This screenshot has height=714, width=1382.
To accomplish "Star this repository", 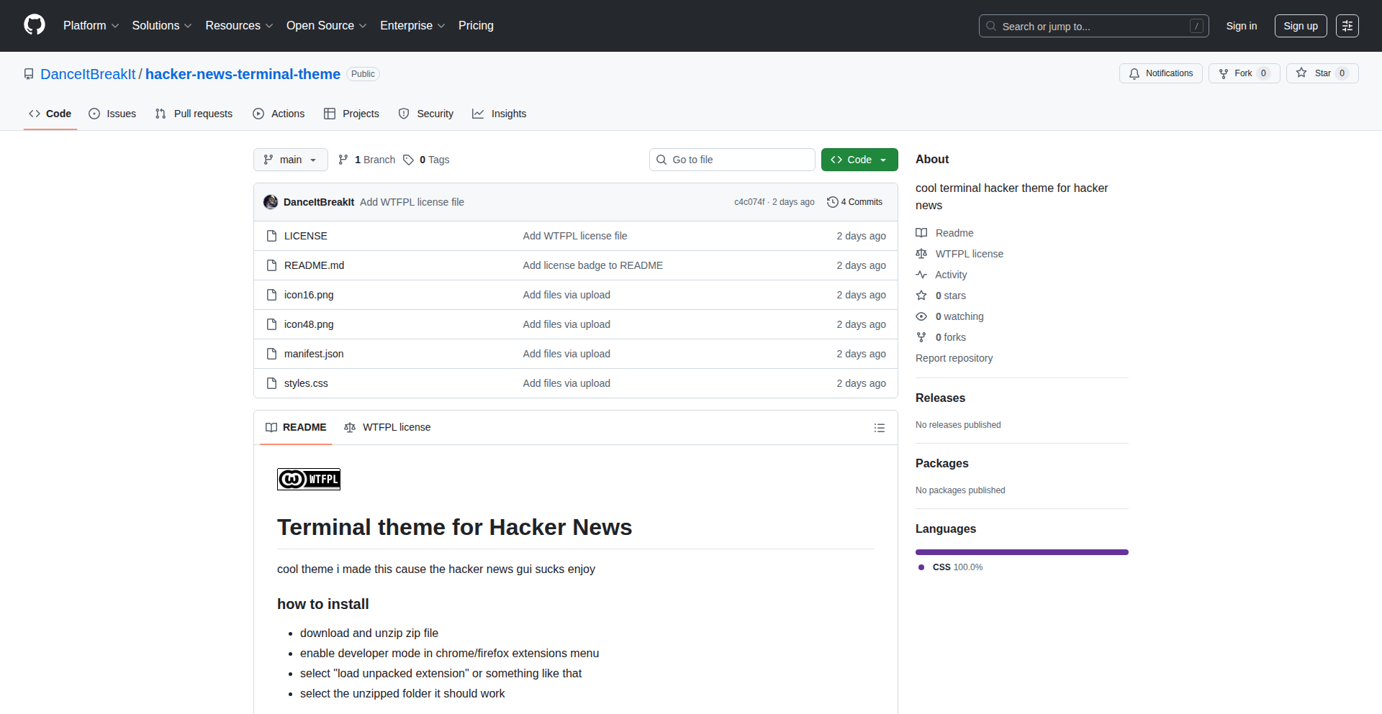I will pos(1314,73).
